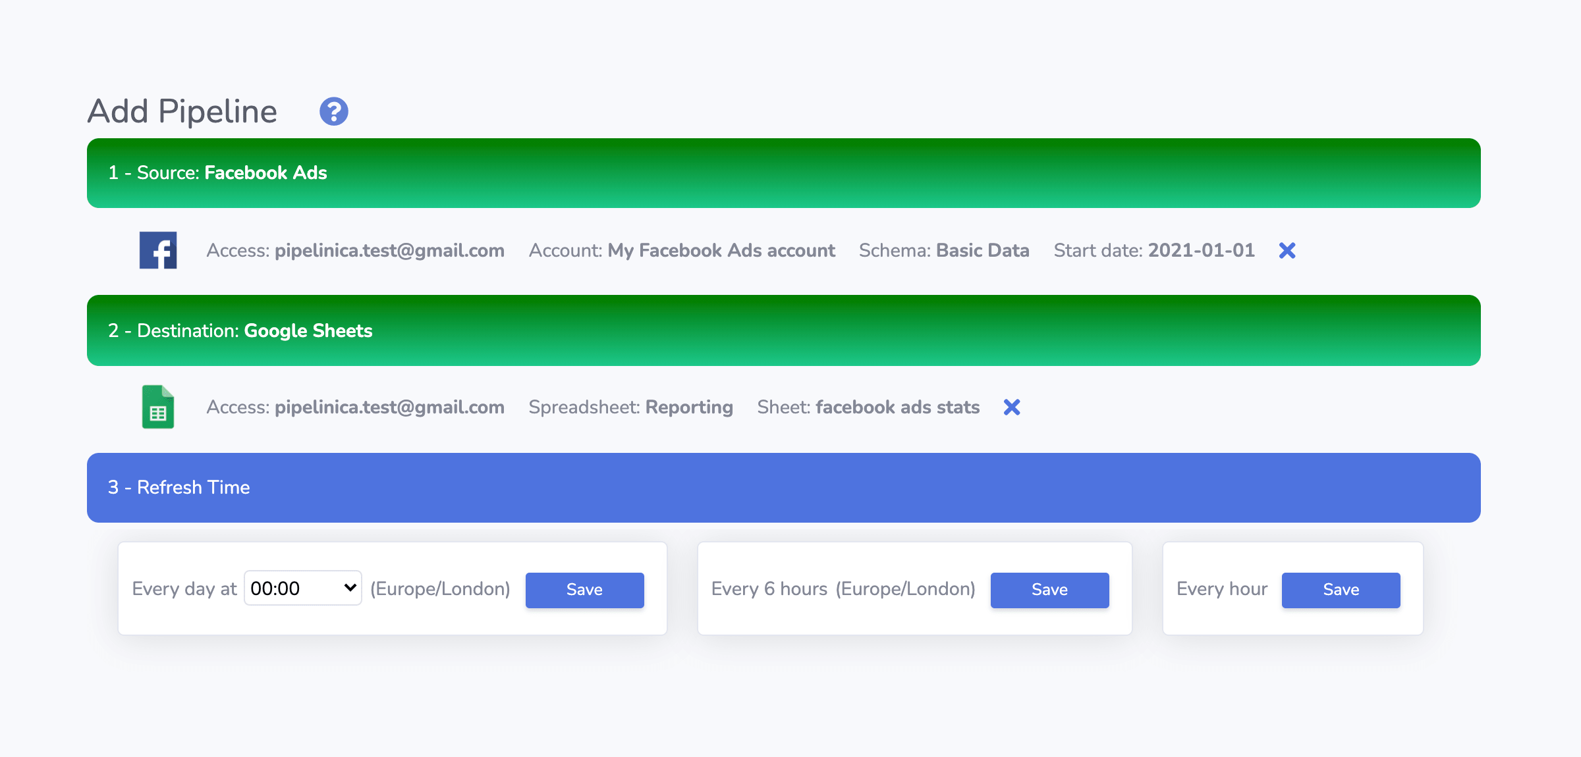The width and height of the screenshot is (1581, 757).
Task: Click the Google Sheets file icon
Action: click(158, 407)
